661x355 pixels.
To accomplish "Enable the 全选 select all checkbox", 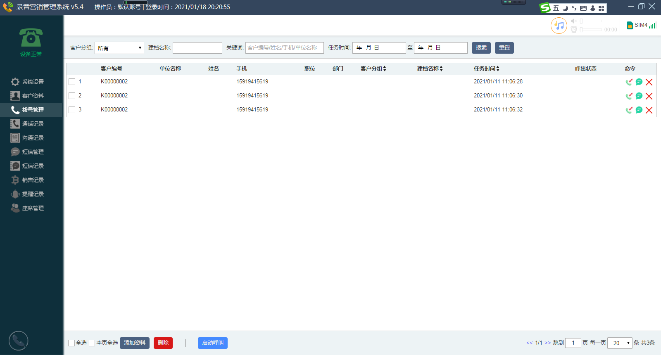I will [x=71, y=343].
